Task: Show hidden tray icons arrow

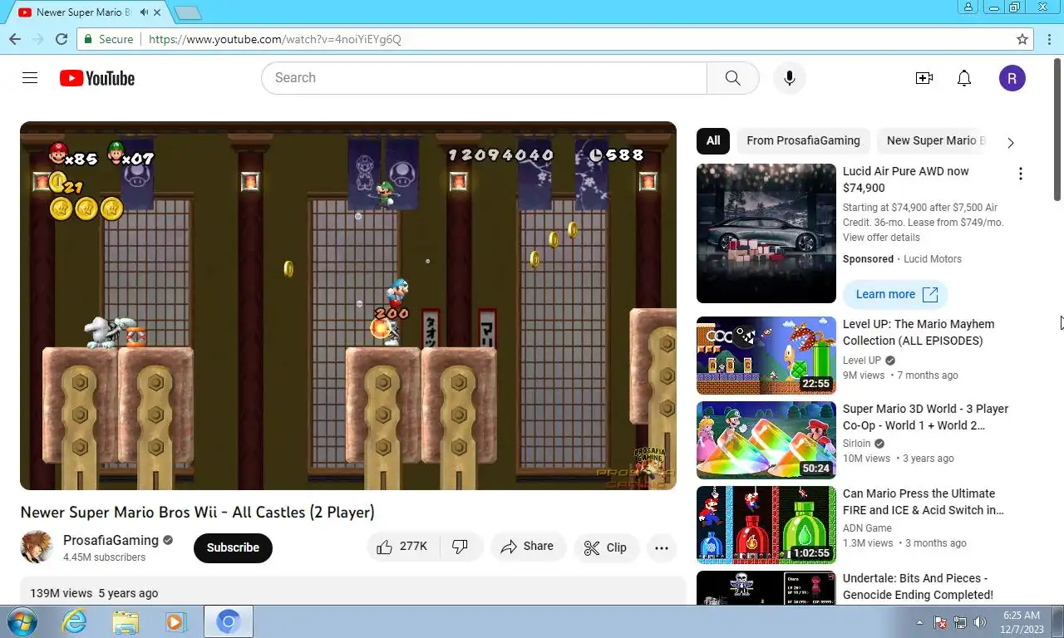Action: [919, 622]
